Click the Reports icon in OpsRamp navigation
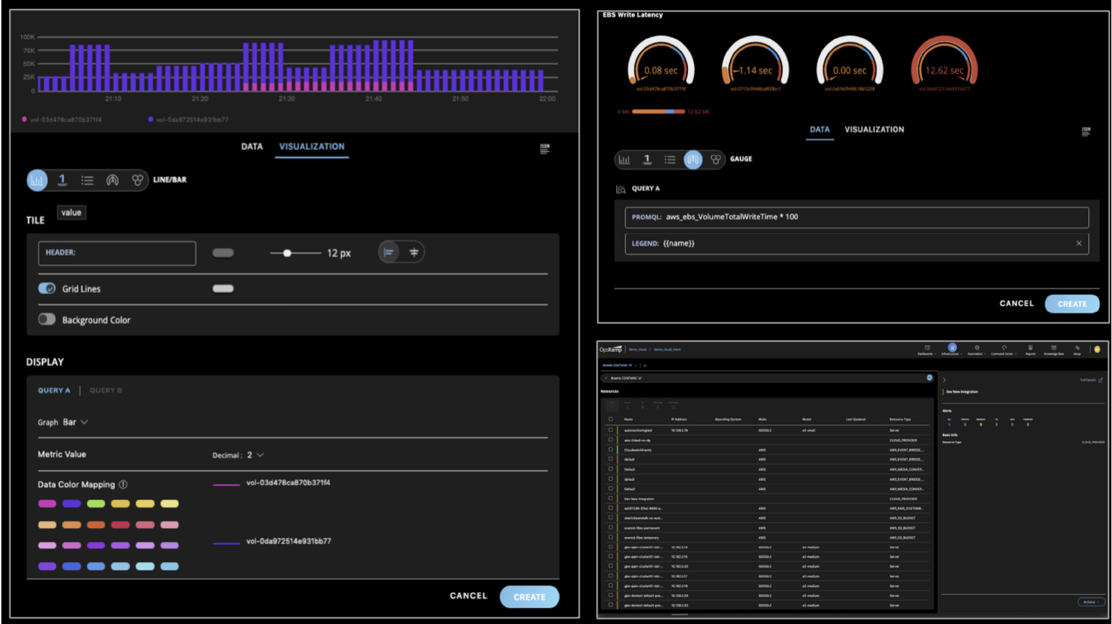The width and height of the screenshot is (1112, 624). [x=1030, y=348]
